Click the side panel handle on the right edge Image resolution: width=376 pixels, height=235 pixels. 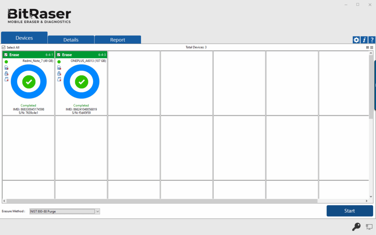(x=375, y=85)
